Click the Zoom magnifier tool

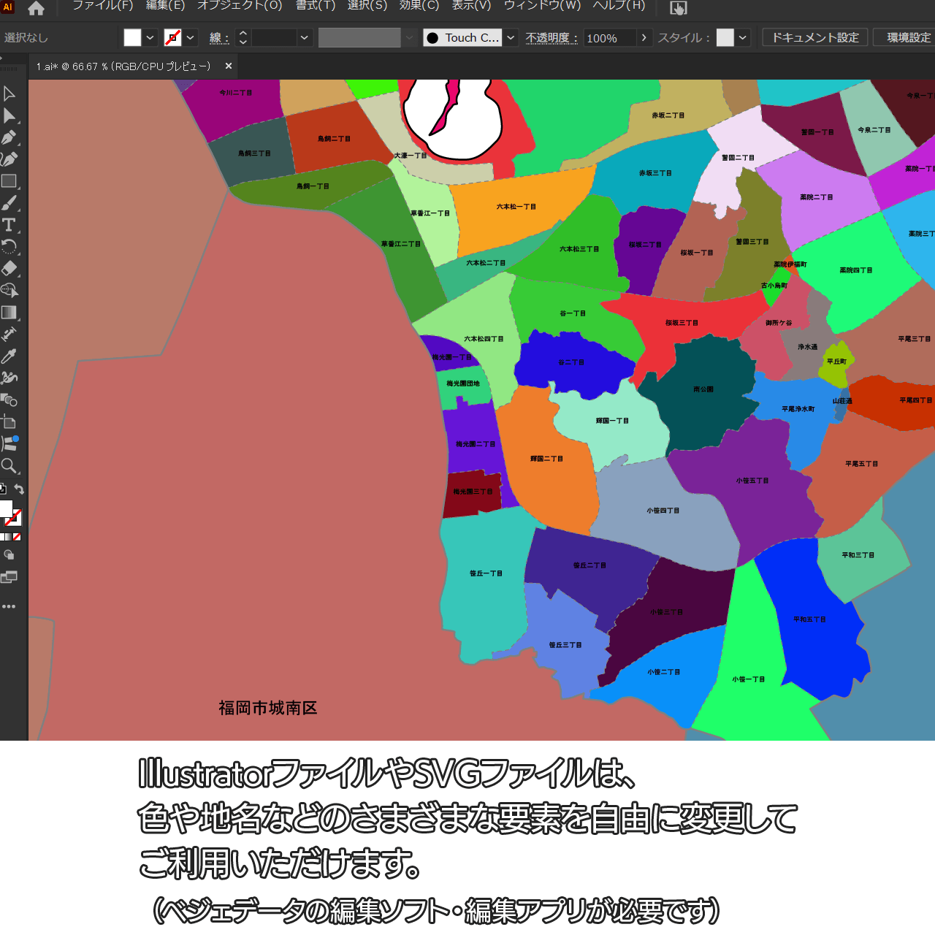[9, 466]
